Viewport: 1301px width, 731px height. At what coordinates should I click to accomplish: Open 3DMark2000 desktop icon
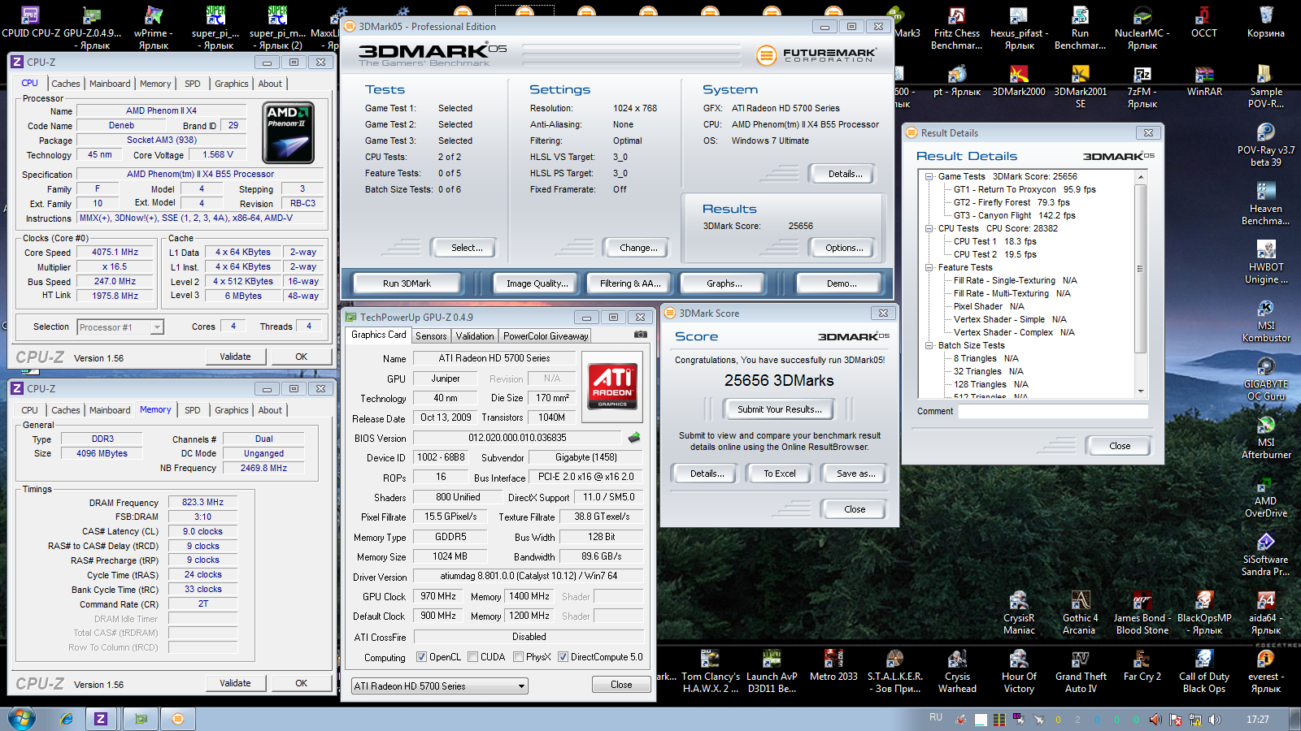point(1019,80)
